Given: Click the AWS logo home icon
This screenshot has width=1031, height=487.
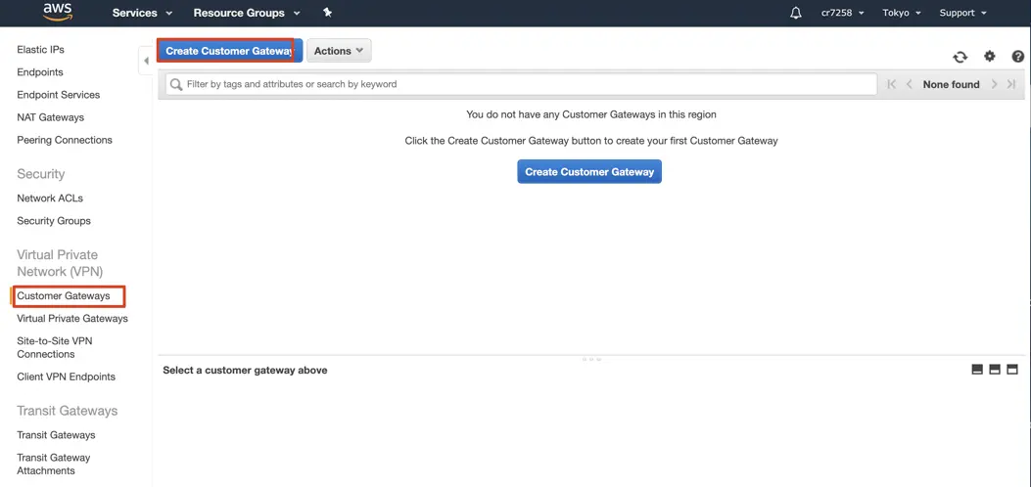Looking at the screenshot, I should pyautogui.click(x=57, y=12).
